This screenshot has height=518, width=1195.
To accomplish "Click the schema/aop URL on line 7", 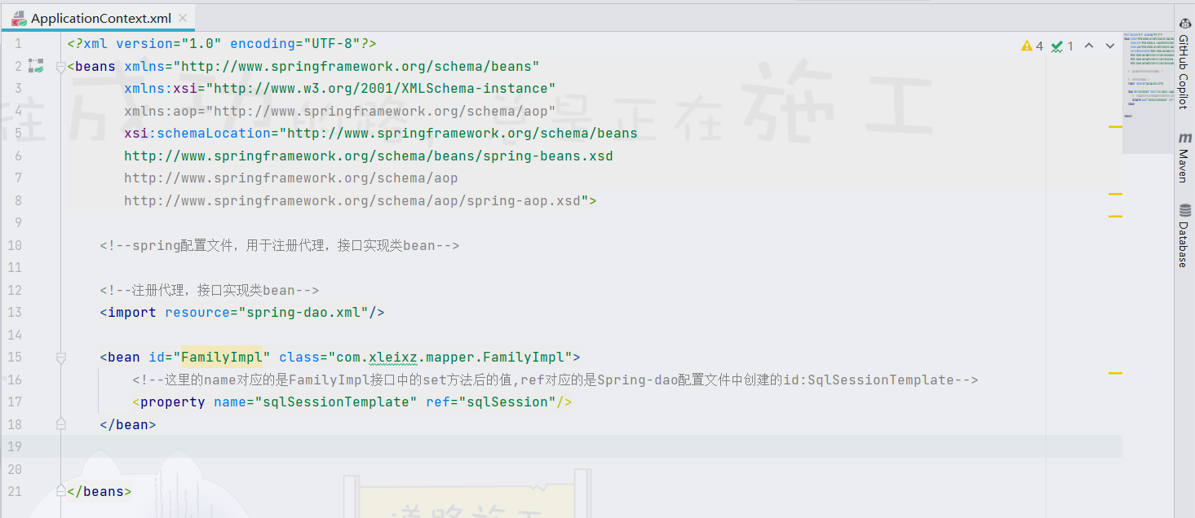I will pyautogui.click(x=291, y=178).
